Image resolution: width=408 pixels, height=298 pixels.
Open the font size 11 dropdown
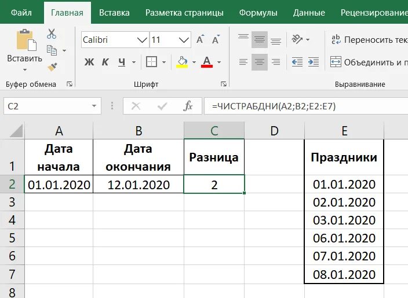click(x=184, y=40)
